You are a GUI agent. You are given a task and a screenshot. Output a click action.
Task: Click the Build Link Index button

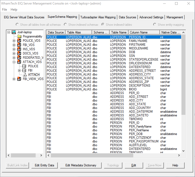point(17,165)
